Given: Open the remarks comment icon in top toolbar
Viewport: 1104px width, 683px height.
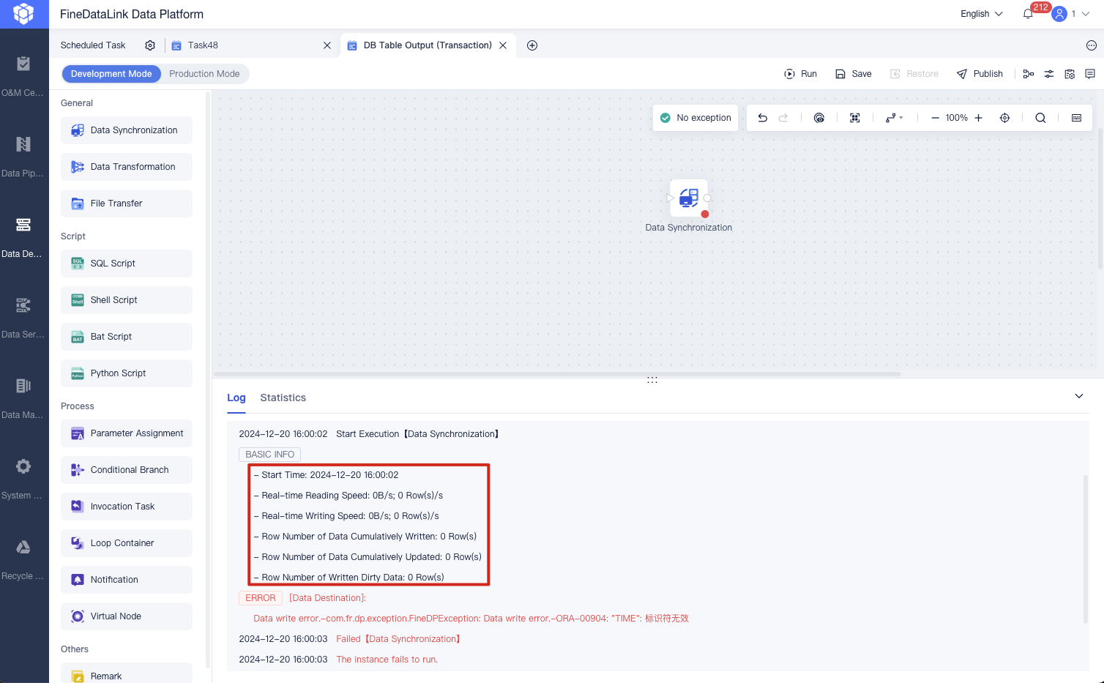Looking at the screenshot, I should click(1090, 74).
